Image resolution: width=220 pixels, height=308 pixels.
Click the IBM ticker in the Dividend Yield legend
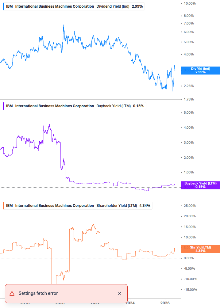(x=10, y=6)
